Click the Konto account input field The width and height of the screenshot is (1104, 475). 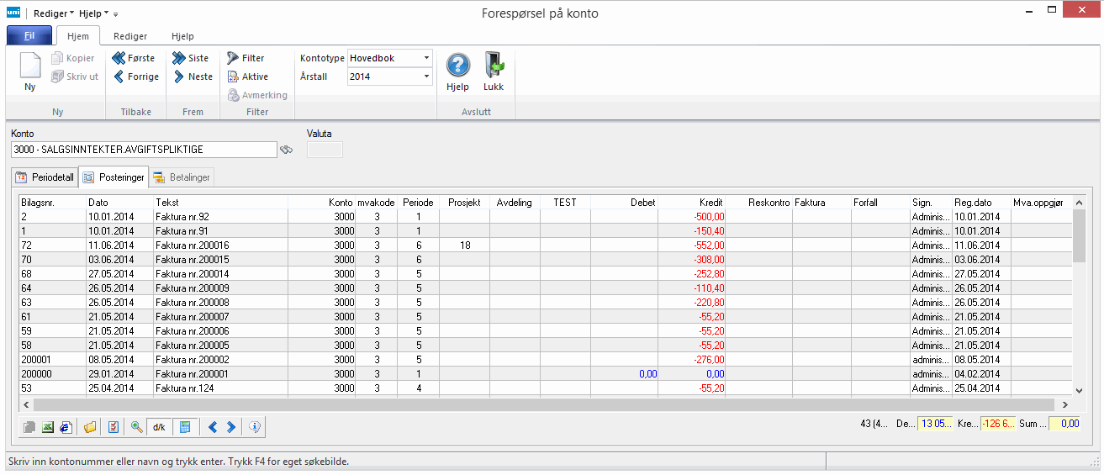coord(144,150)
